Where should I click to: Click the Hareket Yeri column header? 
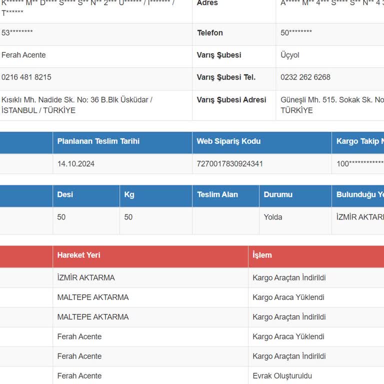tap(78, 255)
